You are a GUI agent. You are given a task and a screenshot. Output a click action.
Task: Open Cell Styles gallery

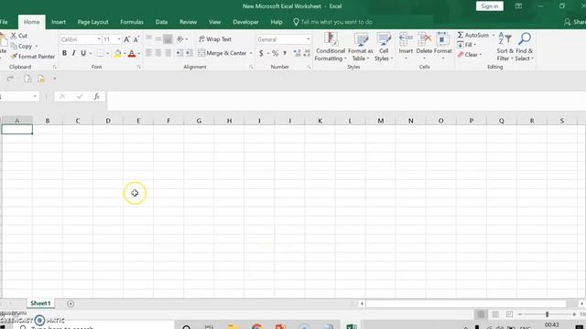(x=384, y=47)
